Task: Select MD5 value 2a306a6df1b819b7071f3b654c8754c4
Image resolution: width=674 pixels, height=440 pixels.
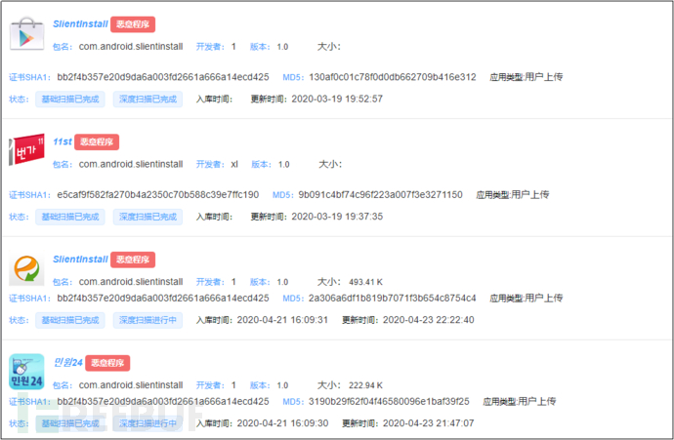Action: tap(392, 298)
